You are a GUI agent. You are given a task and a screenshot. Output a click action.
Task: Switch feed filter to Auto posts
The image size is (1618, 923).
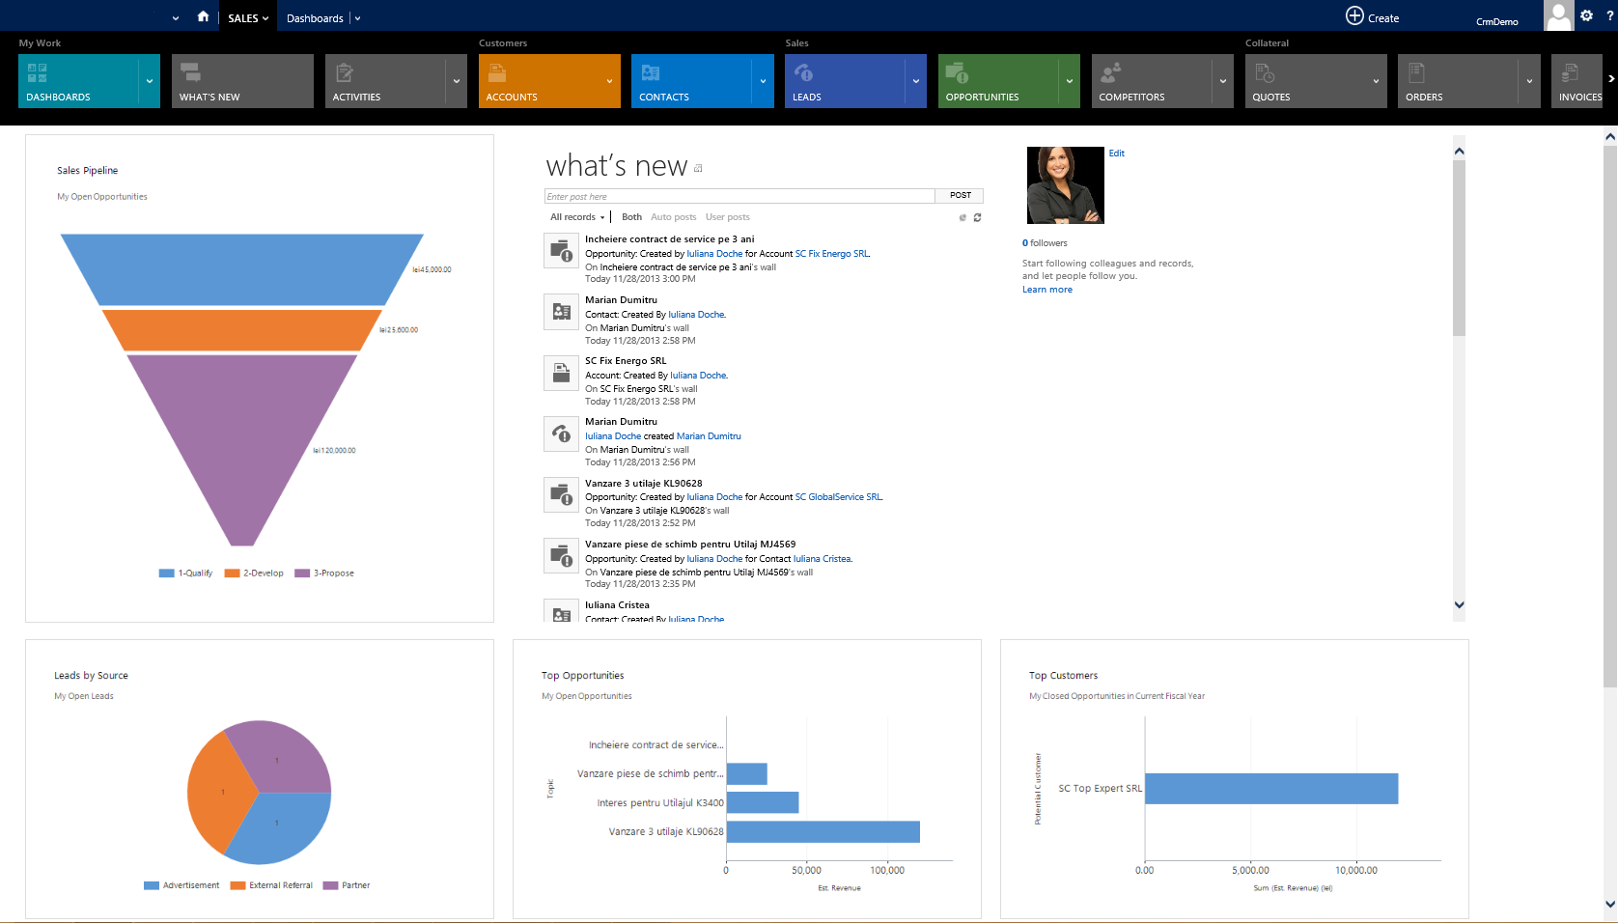point(673,217)
